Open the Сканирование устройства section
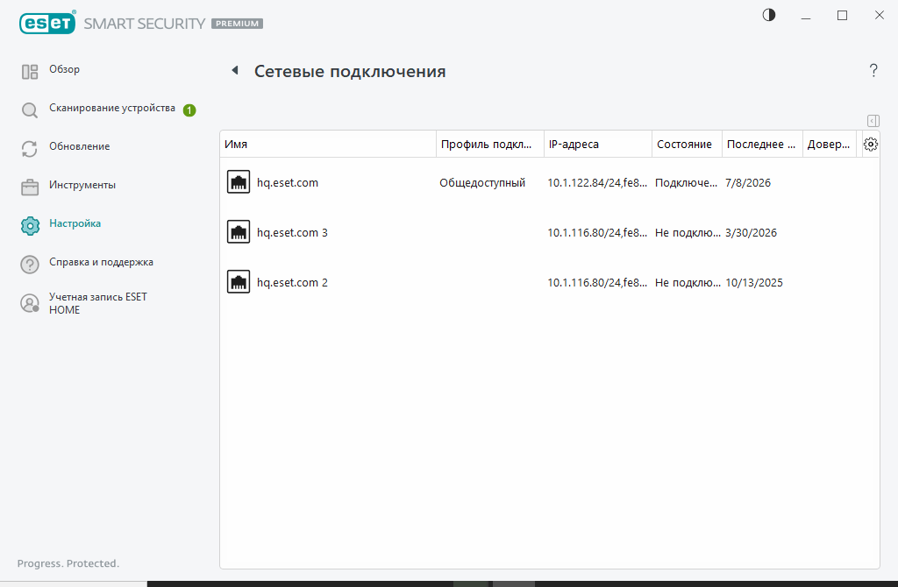 112,108
